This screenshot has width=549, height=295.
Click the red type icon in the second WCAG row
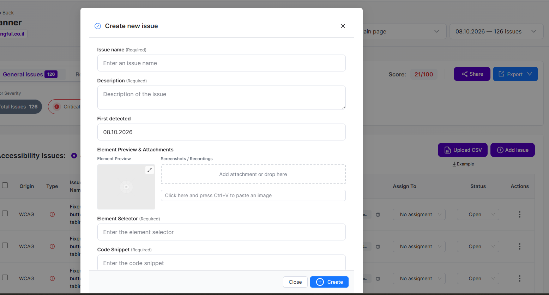click(x=52, y=246)
